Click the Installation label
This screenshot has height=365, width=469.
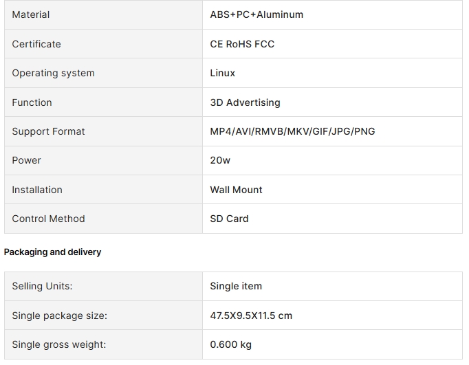[x=37, y=190]
